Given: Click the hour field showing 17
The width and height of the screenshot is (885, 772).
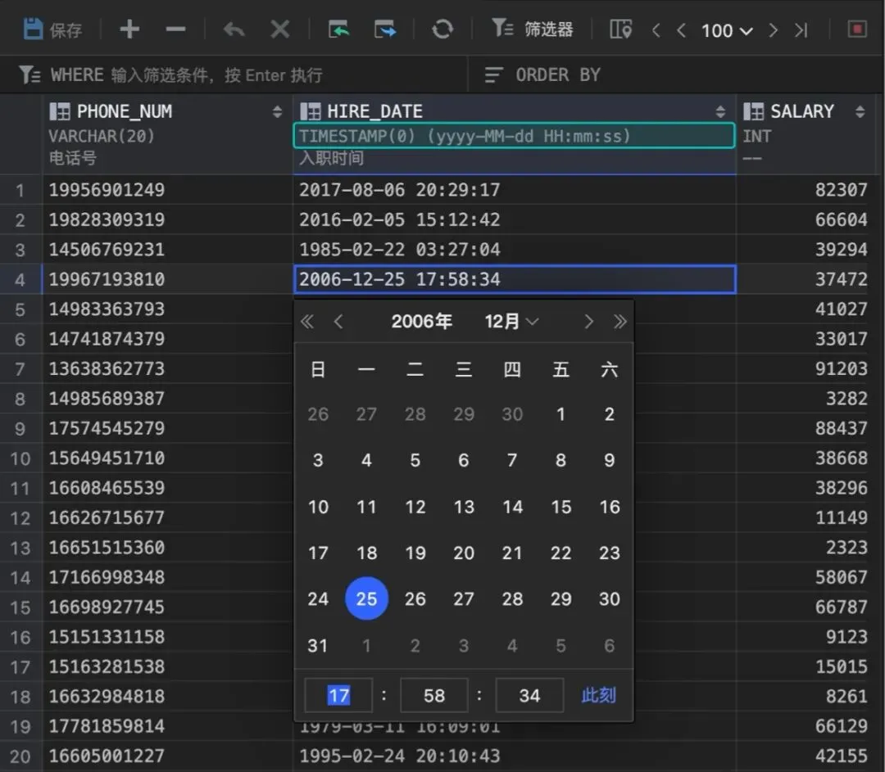Looking at the screenshot, I should pyautogui.click(x=338, y=695).
